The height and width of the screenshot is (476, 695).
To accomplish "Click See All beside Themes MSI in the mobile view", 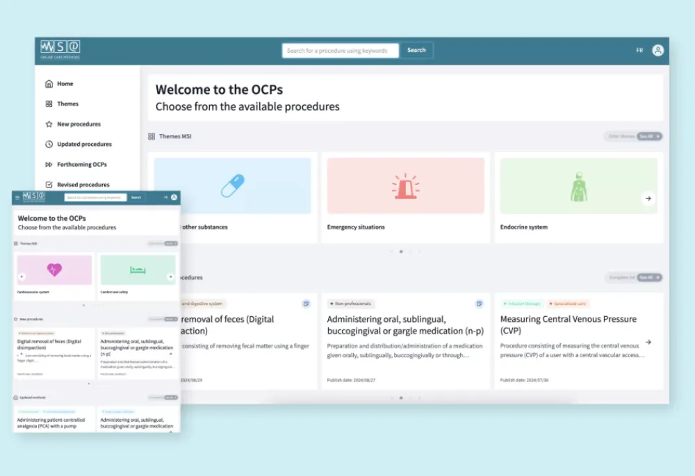I will pos(171,243).
